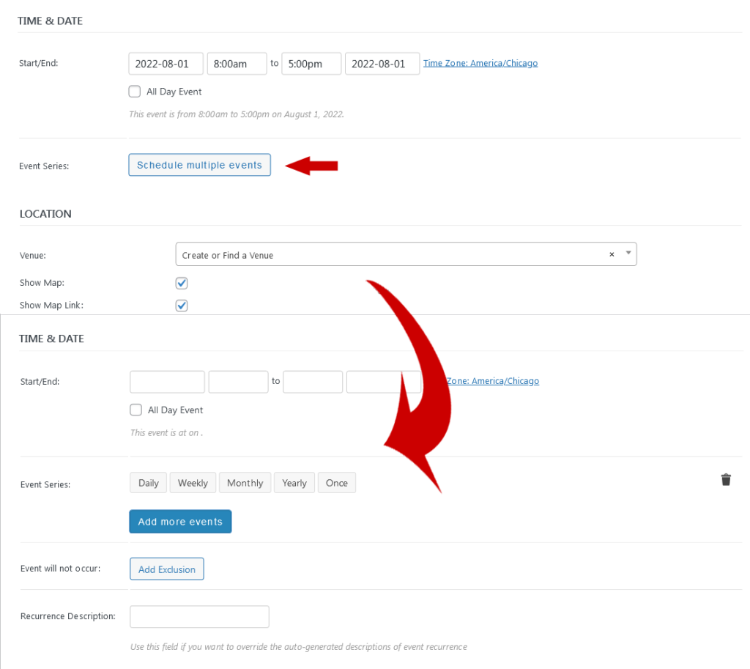The height and width of the screenshot is (669, 750).
Task: Click the Add Exclusion button
Action: click(x=167, y=569)
